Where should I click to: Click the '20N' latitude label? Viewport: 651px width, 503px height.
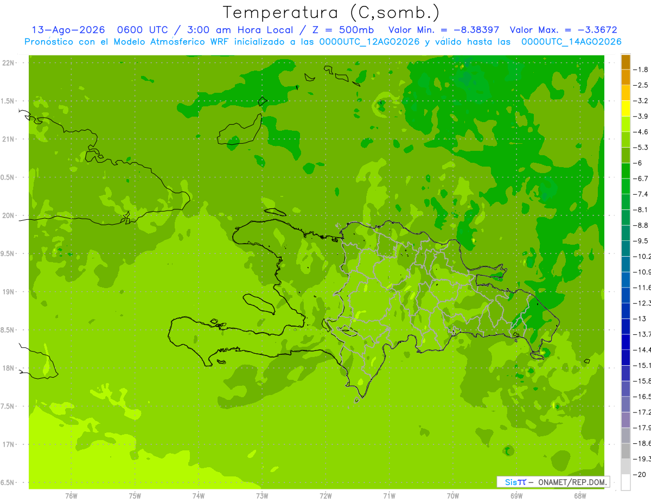[9, 215]
